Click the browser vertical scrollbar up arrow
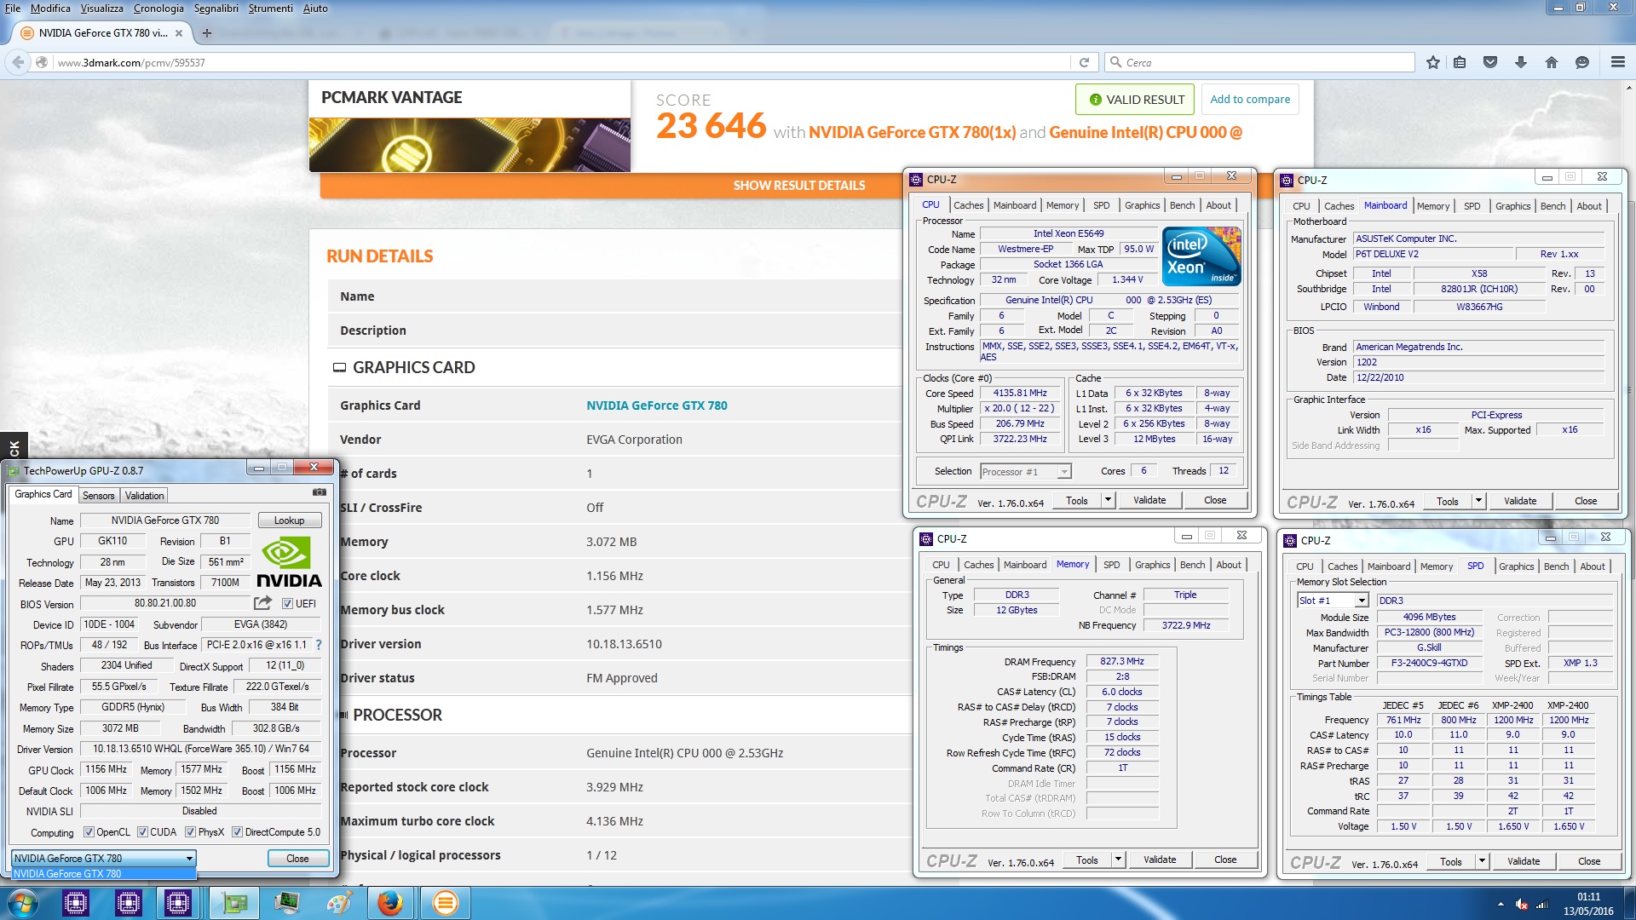 1629,86
